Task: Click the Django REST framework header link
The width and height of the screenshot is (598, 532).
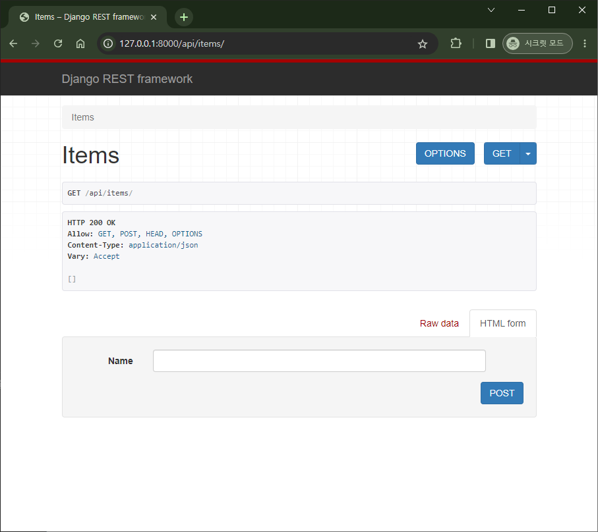Action: [x=127, y=79]
